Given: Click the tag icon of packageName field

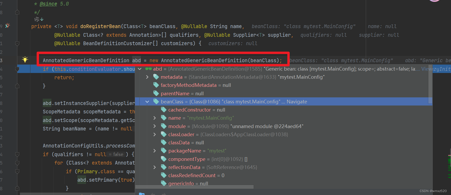Looking at the screenshot, I should (164, 150).
